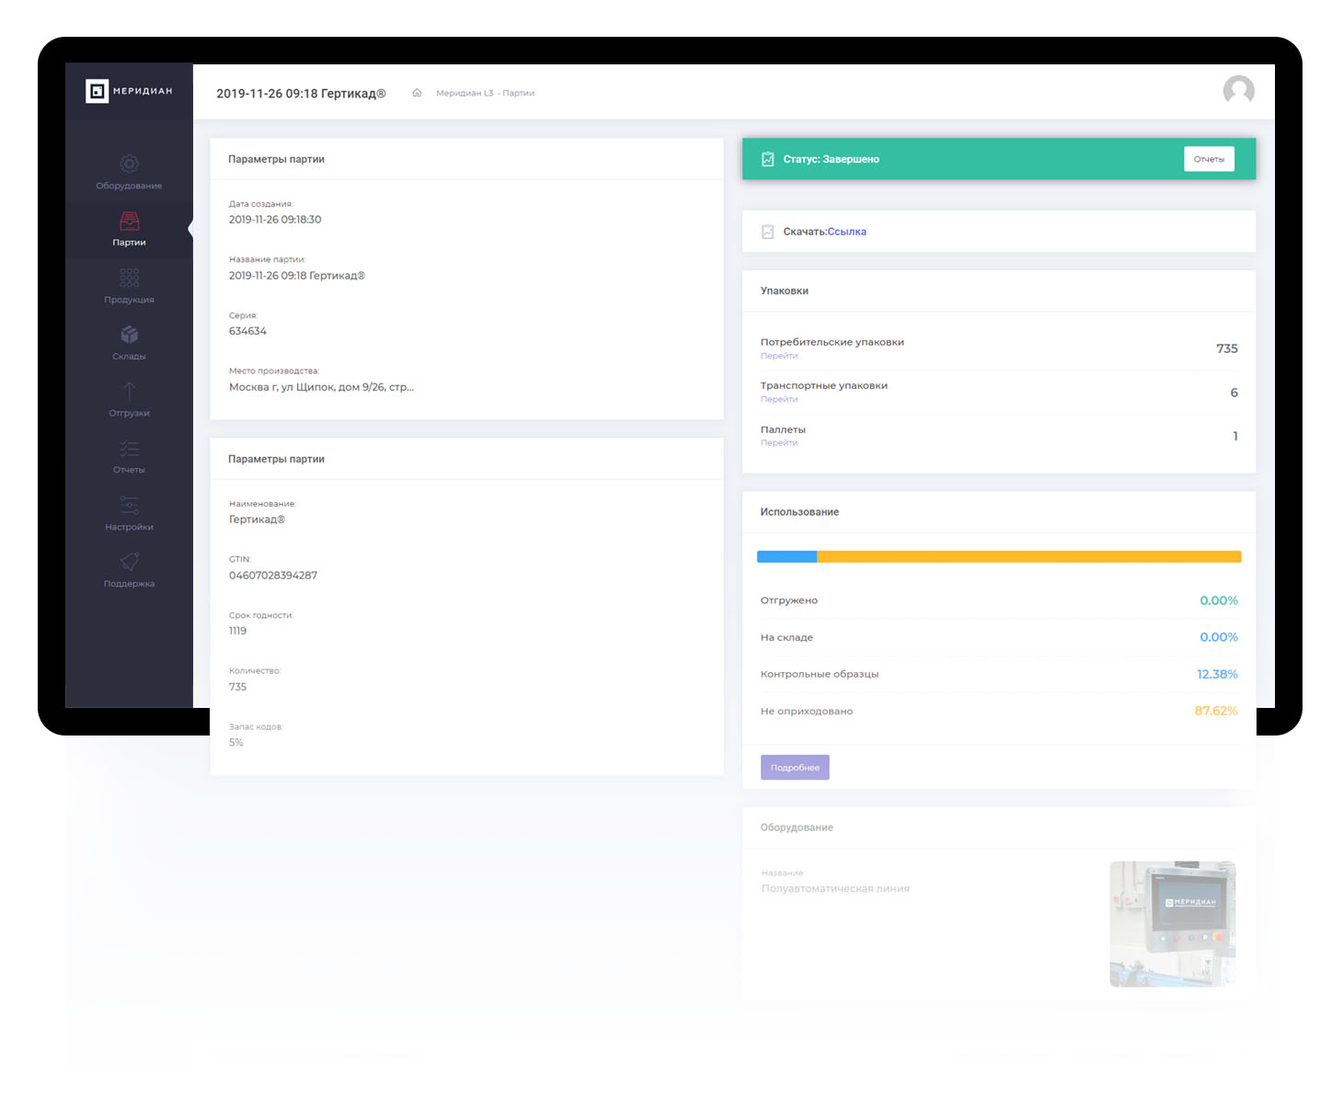The image size is (1343, 1095).
Task: Click the Поддержка support icon
Action: tap(129, 562)
